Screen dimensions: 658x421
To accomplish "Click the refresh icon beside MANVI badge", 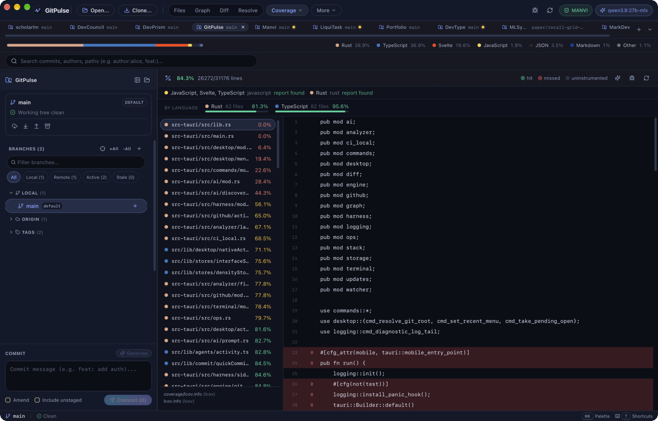I will click(550, 10).
